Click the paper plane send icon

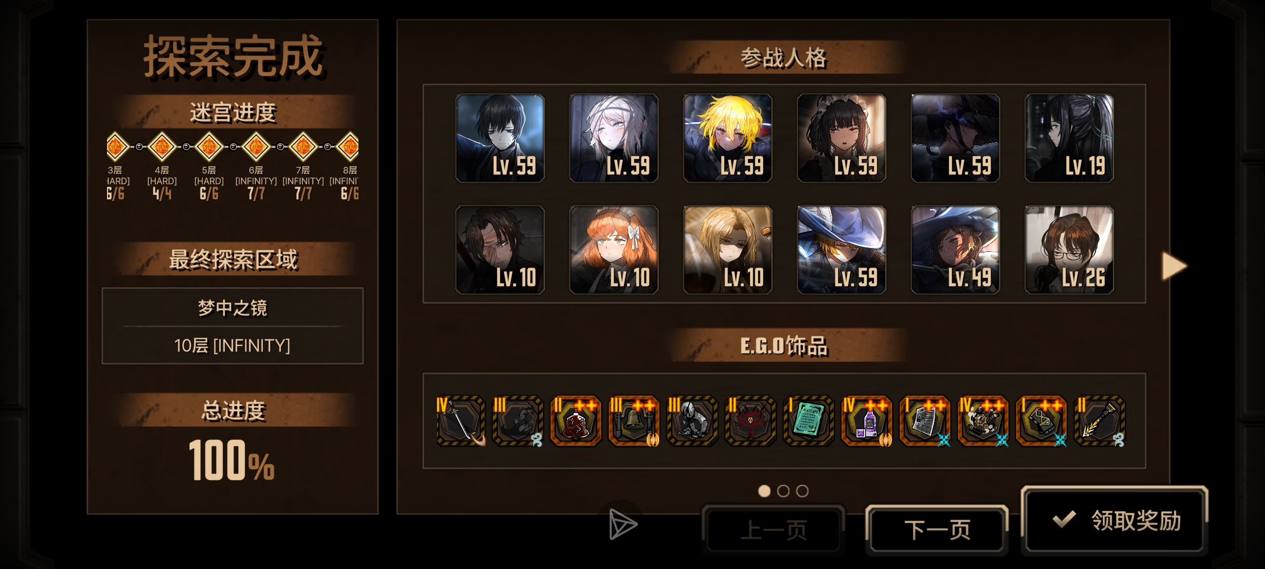[623, 524]
